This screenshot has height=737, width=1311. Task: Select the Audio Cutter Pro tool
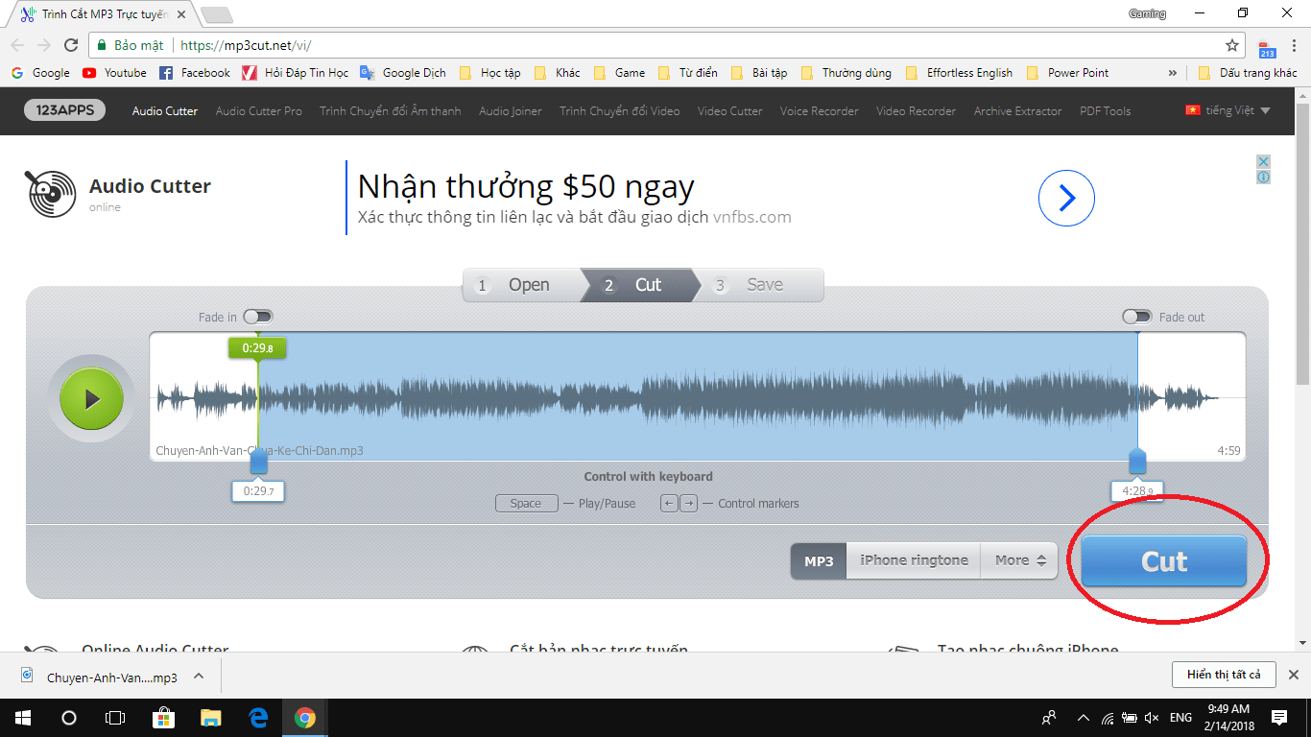tap(257, 111)
